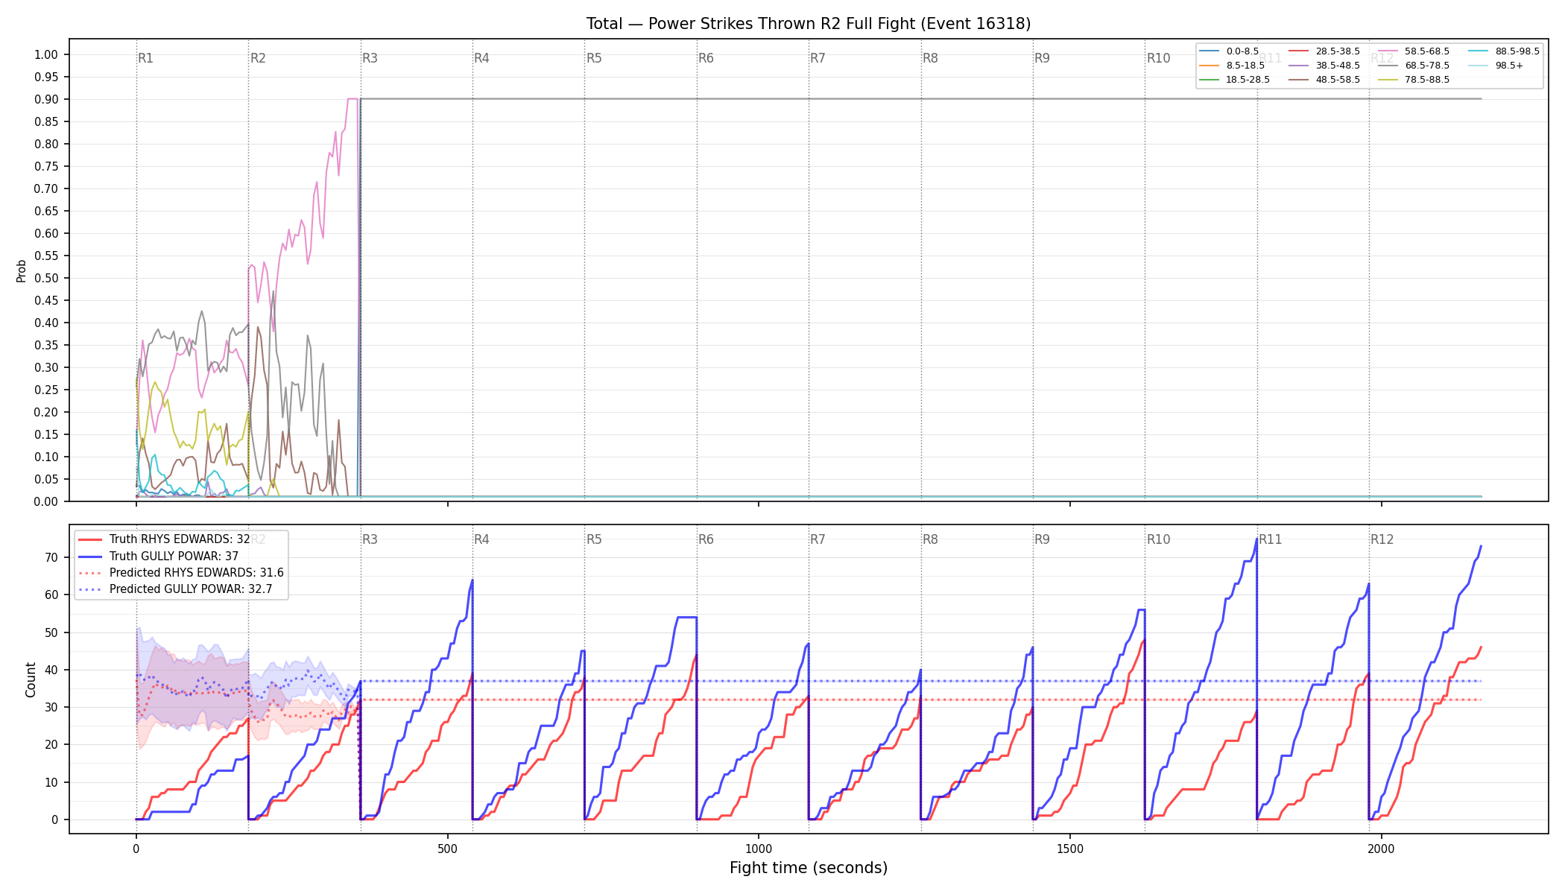The height and width of the screenshot is (894, 1565).
Task: Select the '88.5-98.5' legend entry
Action: pos(1504,51)
